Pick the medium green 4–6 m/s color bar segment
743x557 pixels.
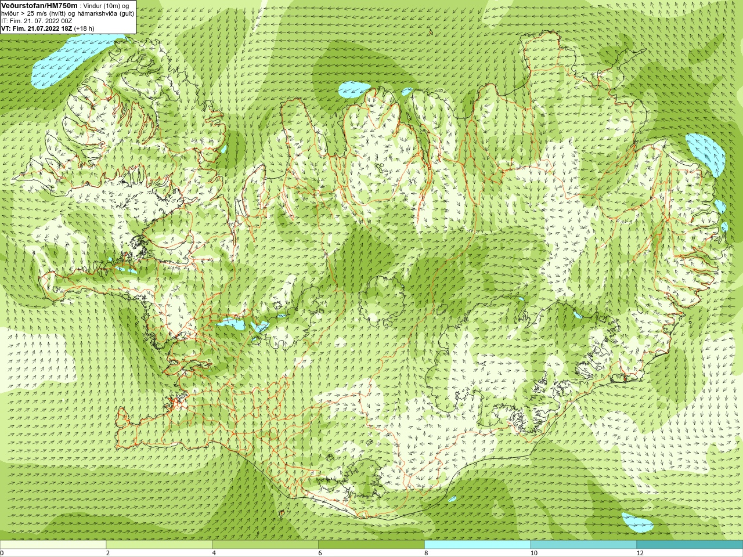pos(265,545)
